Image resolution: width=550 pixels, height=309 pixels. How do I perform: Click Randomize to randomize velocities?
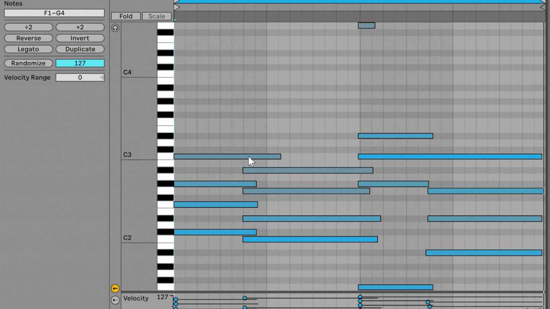(28, 63)
